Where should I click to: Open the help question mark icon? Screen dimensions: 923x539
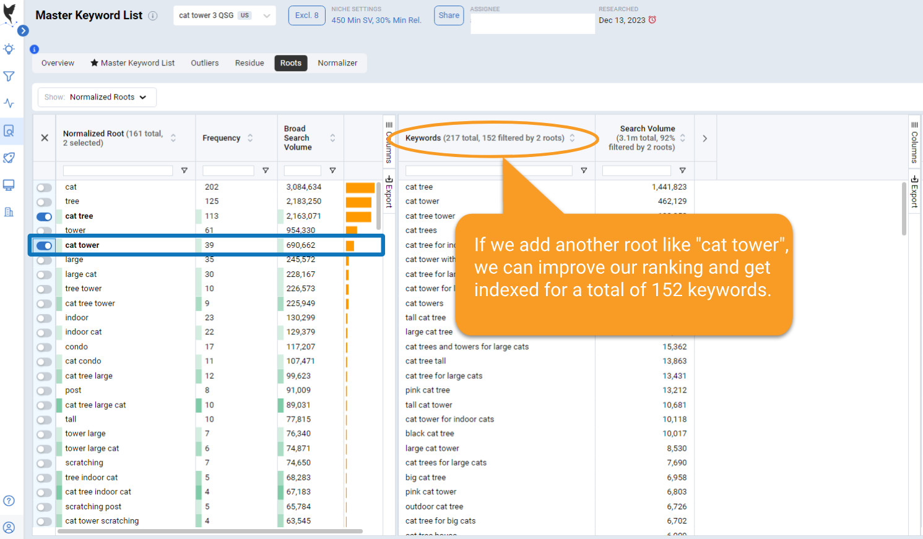[x=9, y=501]
